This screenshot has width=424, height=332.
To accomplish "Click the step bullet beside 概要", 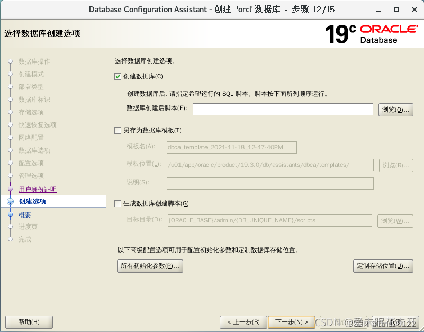I will tap(10, 214).
